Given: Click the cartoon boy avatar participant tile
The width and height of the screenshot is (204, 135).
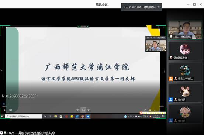Looking at the screenshot, I should point(185,114).
